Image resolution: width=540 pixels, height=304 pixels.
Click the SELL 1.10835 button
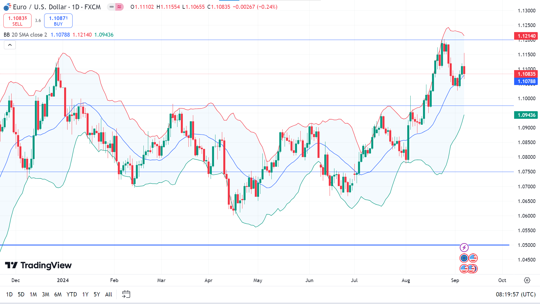[x=17, y=21]
